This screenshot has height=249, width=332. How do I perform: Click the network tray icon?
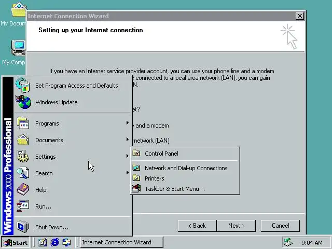click(288, 242)
